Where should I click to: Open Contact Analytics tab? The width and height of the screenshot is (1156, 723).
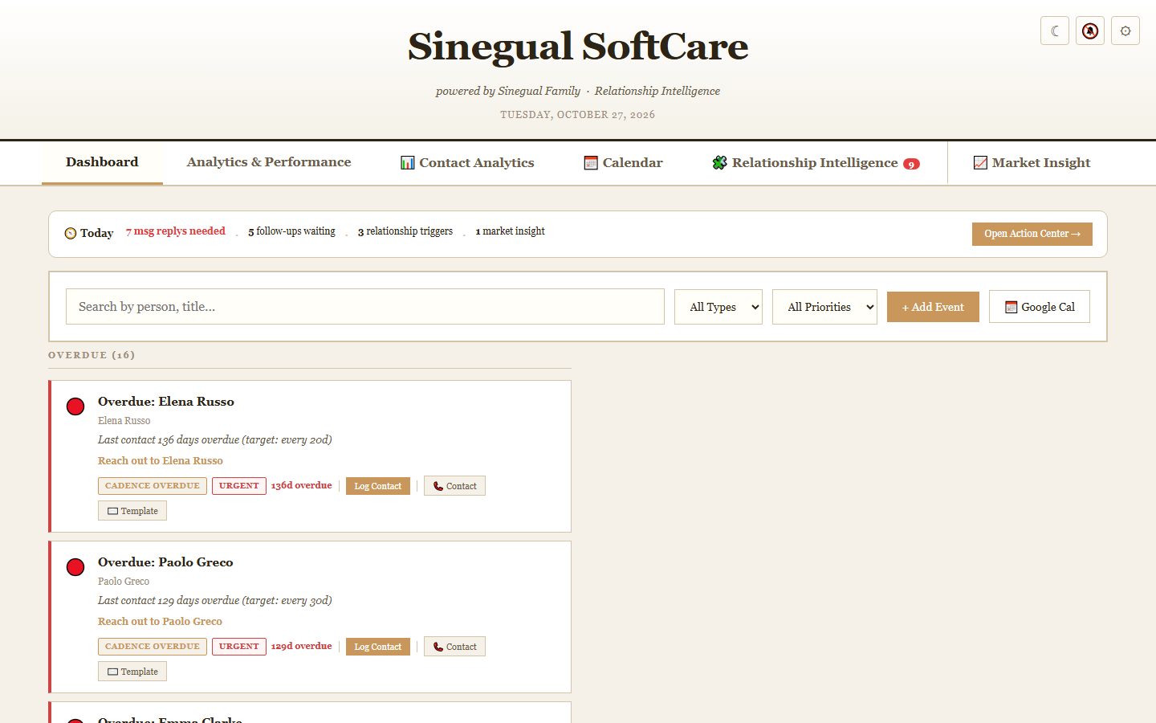467,162
